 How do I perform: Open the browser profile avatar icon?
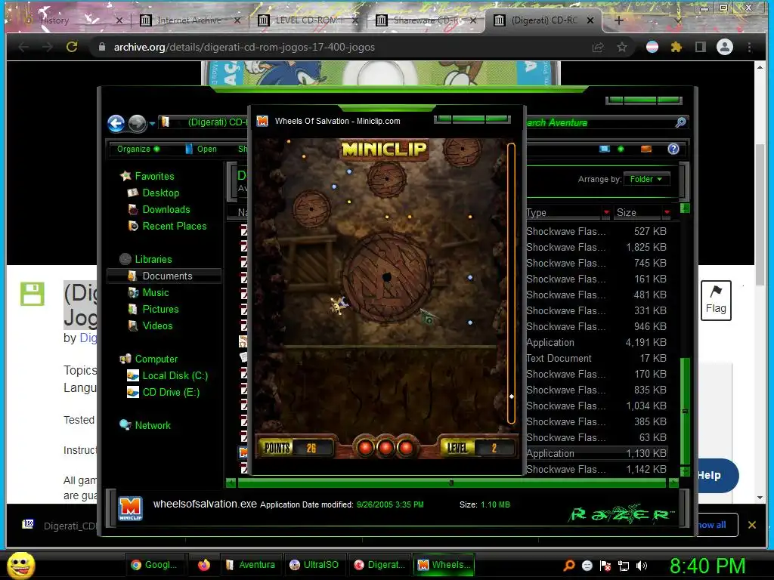coord(725,47)
